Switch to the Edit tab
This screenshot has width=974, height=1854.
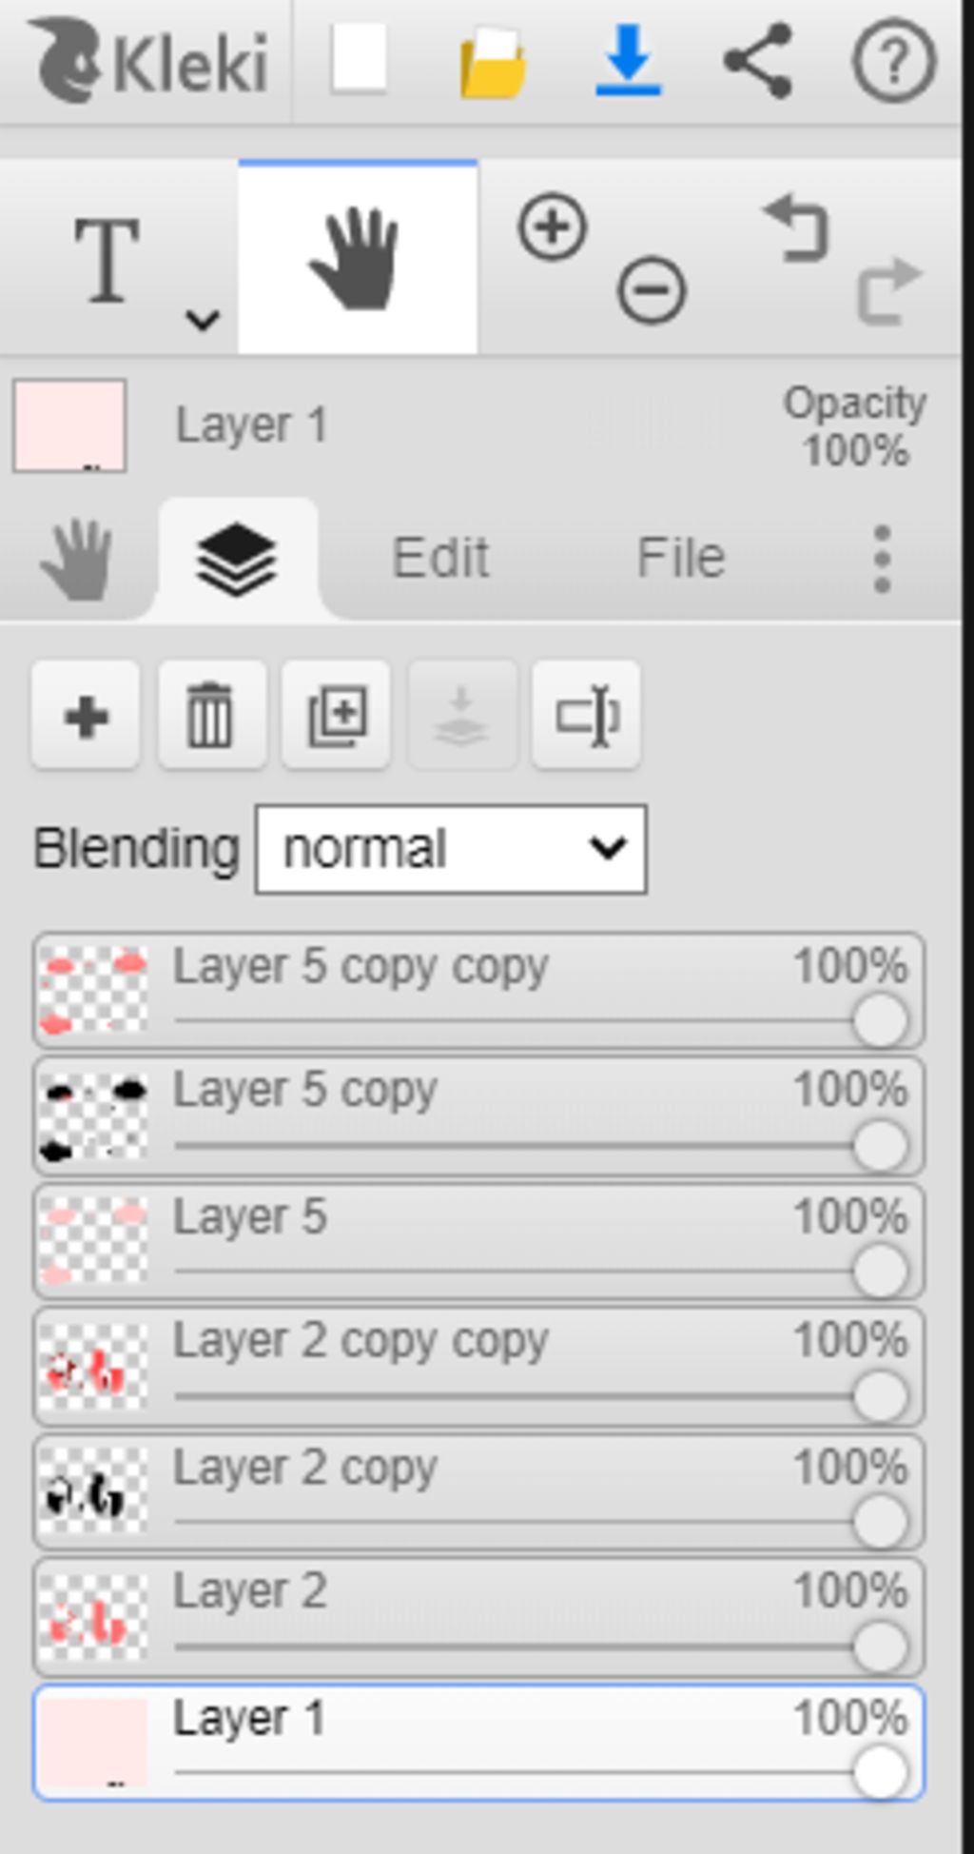click(440, 558)
